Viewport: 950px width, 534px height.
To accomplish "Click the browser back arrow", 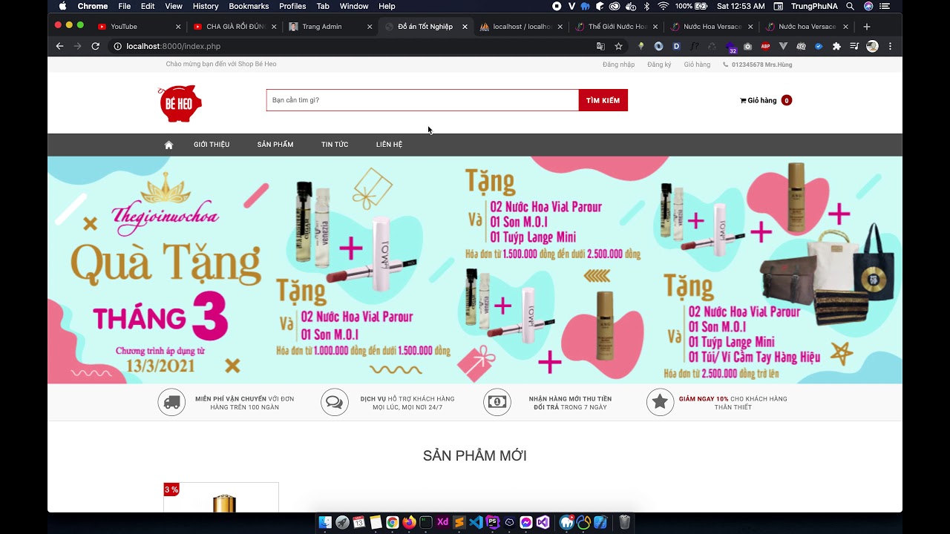I will (x=60, y=46).
